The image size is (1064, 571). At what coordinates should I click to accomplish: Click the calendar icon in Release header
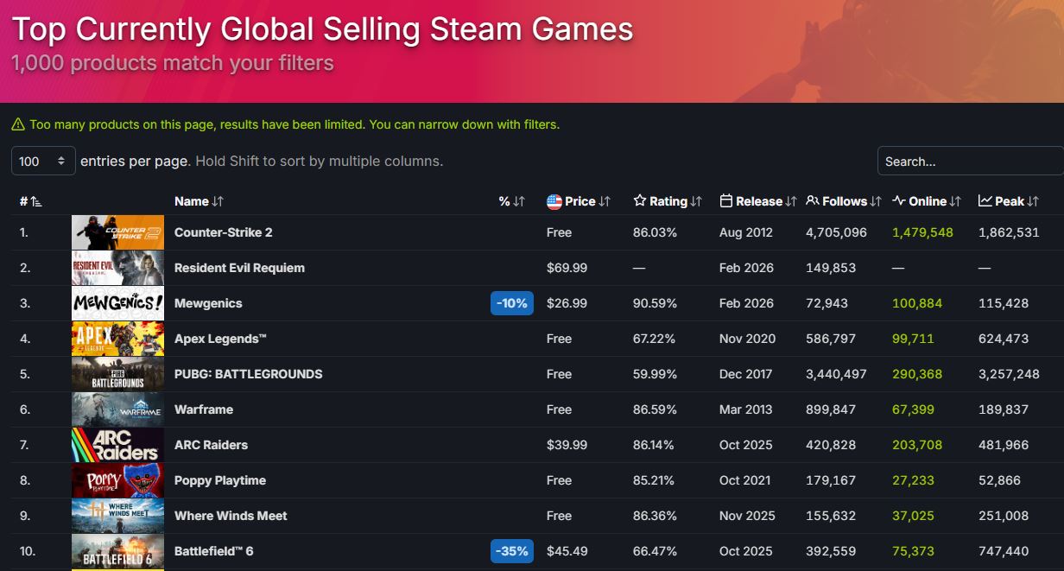coord(725,201)
